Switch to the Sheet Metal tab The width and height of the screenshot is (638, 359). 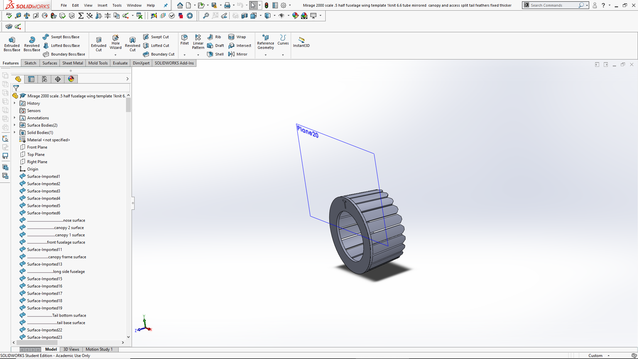73,63
